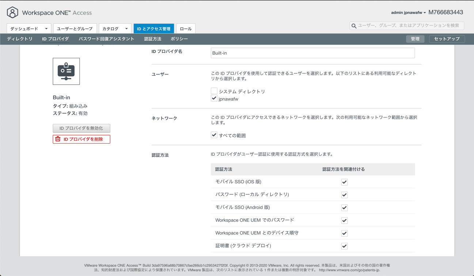Viewport: 474px width, 276px height.
Task: Click the ID プロバイダ名 input field
Action: [312, 53]
